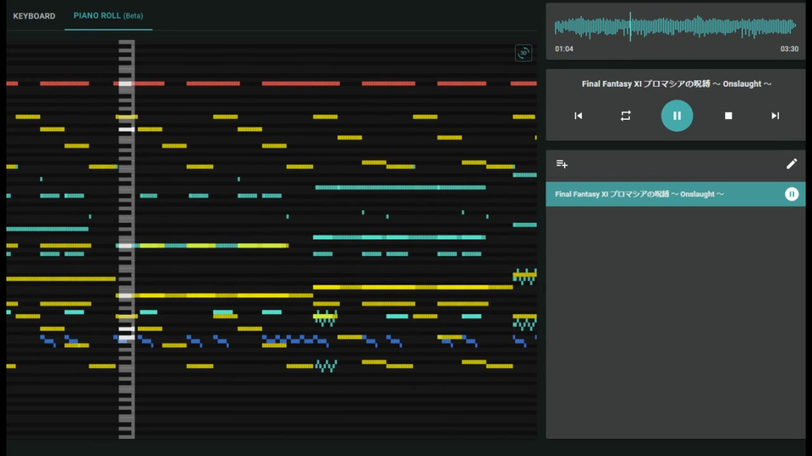Screen dimensions: 812x456
Task: Pause playback with the round teal button
Action: click(677, 116)
